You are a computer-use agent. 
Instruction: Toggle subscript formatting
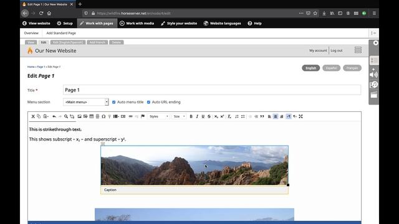point(216,116)
